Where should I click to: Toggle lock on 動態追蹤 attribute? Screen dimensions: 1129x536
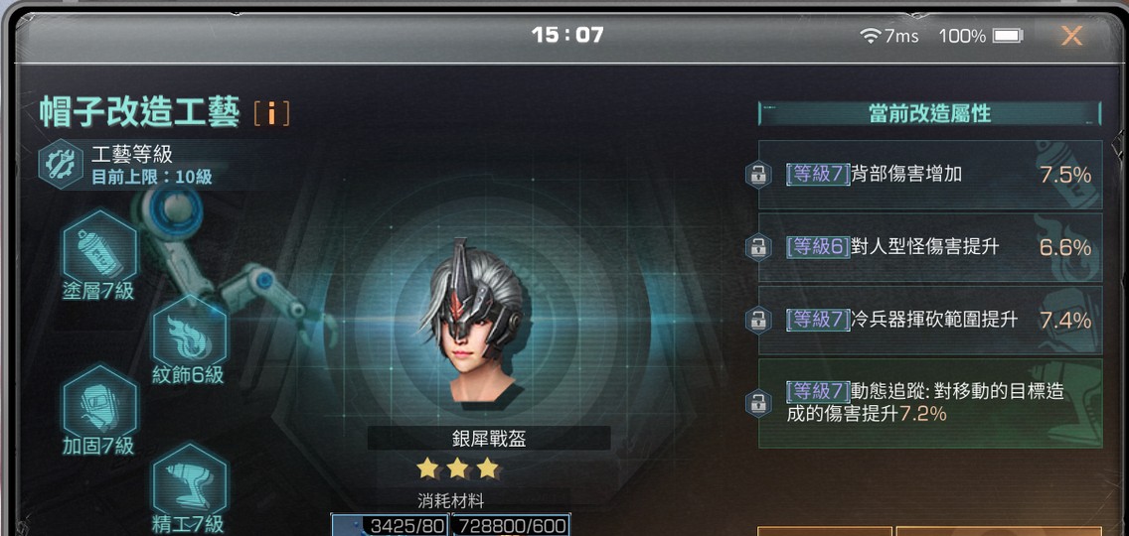coord(758,403)
